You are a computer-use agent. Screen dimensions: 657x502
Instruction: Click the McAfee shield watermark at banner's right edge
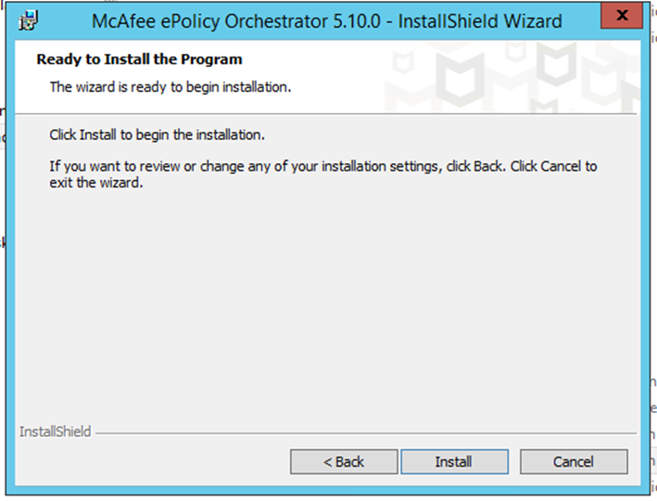[605, 84]
